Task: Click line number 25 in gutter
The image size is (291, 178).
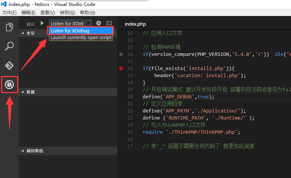Action: pyautogui.click(x=130, y=132)
